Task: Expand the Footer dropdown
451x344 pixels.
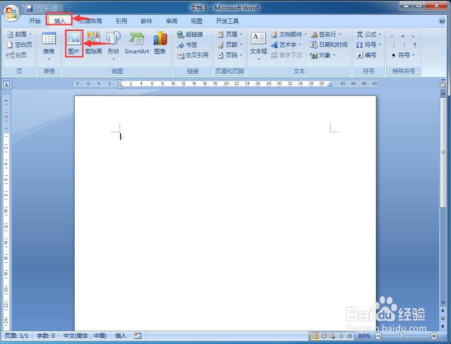Action: pyautogui.click(x=241, y=45)
